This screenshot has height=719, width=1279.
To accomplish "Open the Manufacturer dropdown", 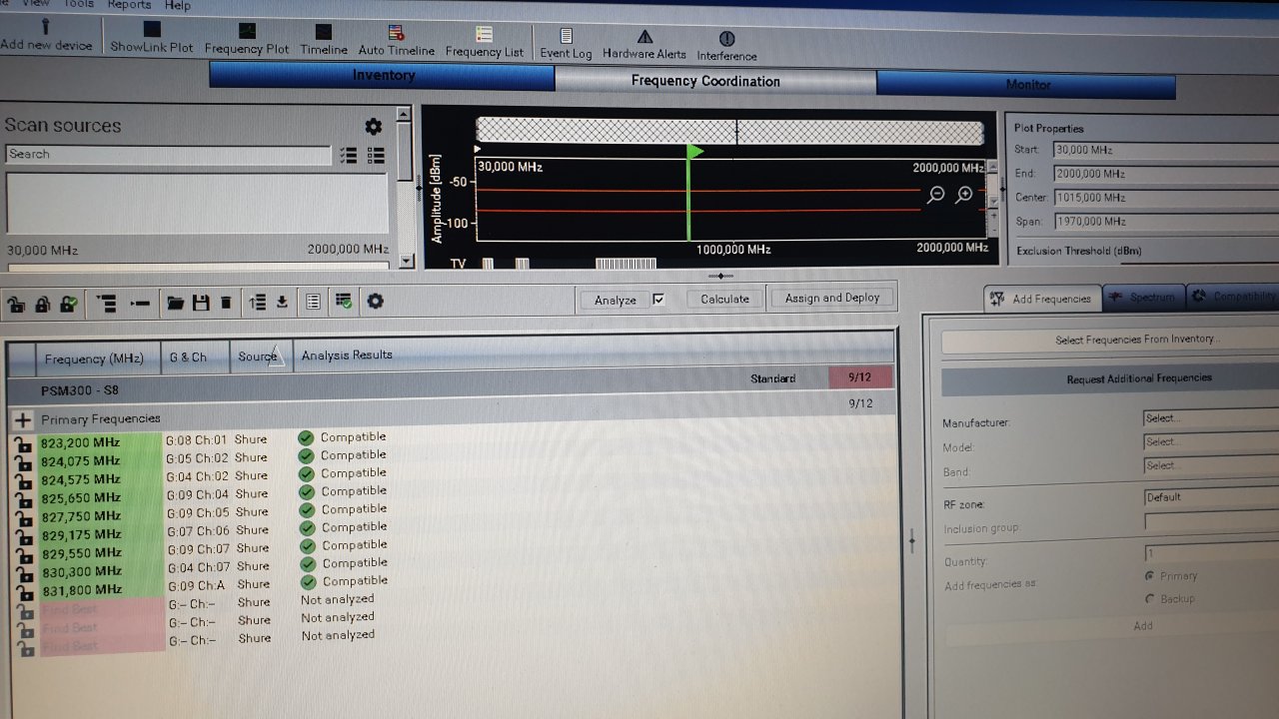I will click(1211, 418).
